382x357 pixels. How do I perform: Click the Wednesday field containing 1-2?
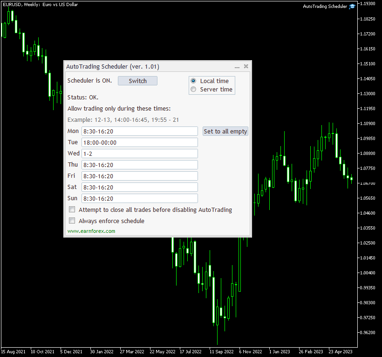tap(139, 154)
